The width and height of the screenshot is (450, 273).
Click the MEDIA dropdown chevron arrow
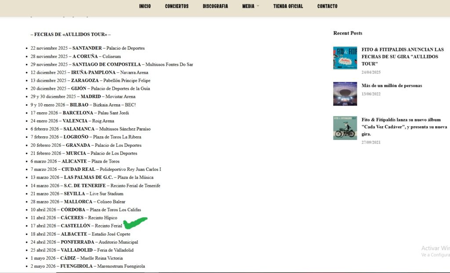coord(258,6)
